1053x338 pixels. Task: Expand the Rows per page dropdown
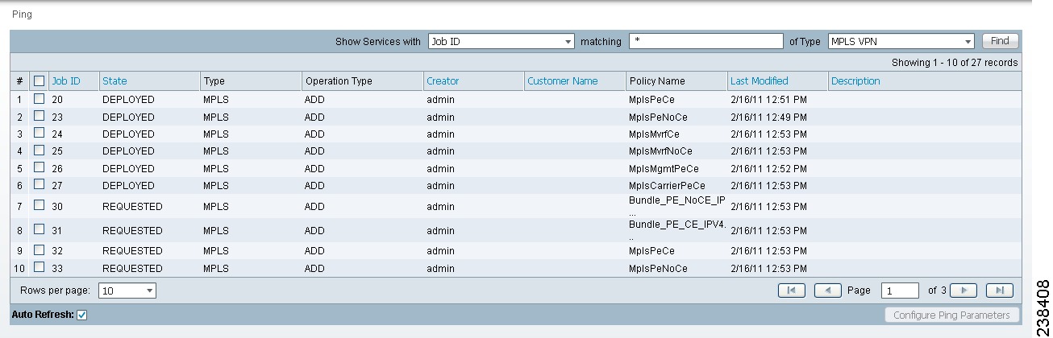[127, 291]
